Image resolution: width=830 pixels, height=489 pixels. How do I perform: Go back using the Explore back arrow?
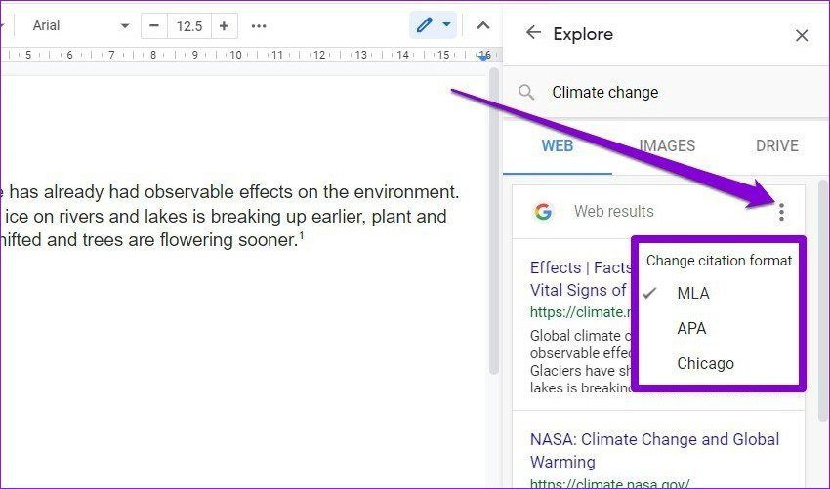[533, 33]
